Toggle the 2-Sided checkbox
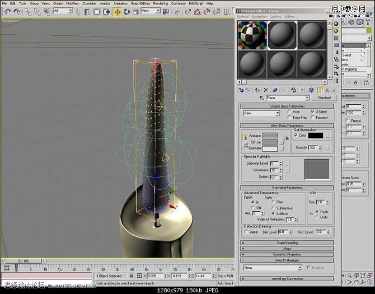Viewport: 375px width, 294px height. click(312, 111)
